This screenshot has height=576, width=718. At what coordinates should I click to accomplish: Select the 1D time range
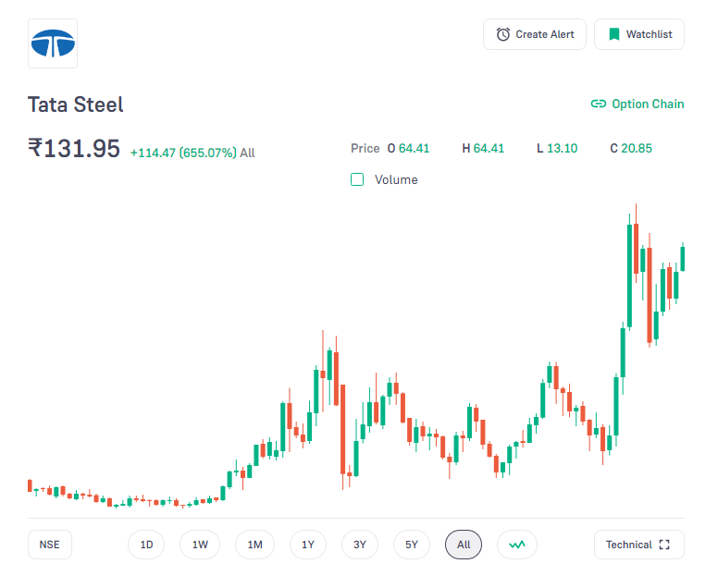146,545
